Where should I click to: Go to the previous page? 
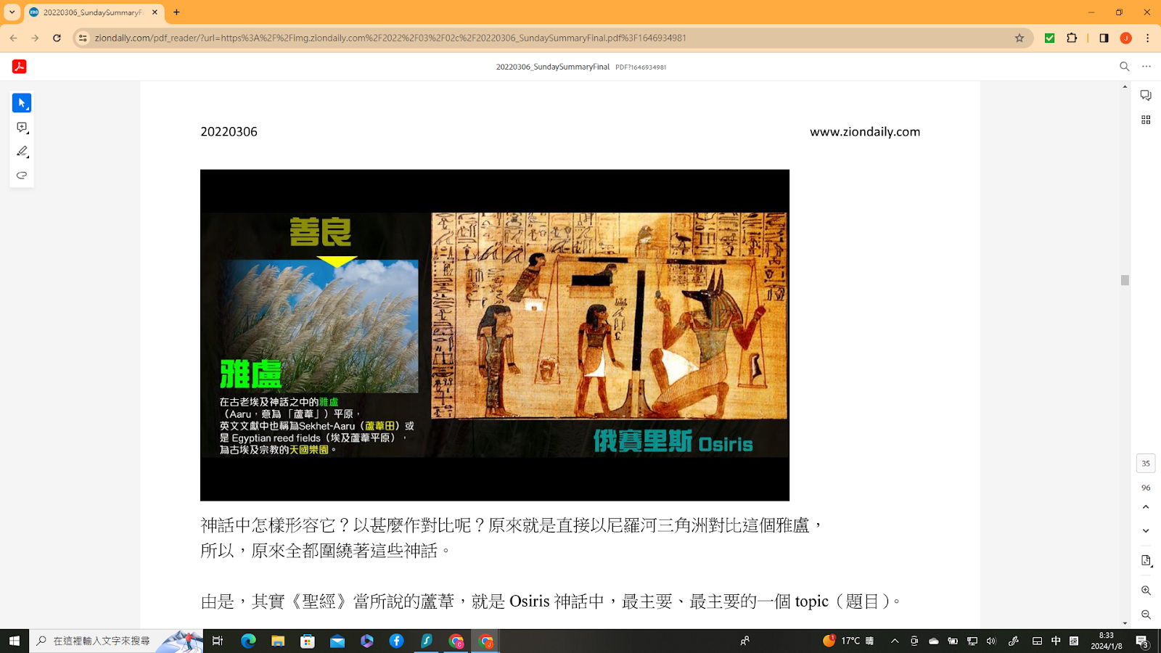[1146, 507]
